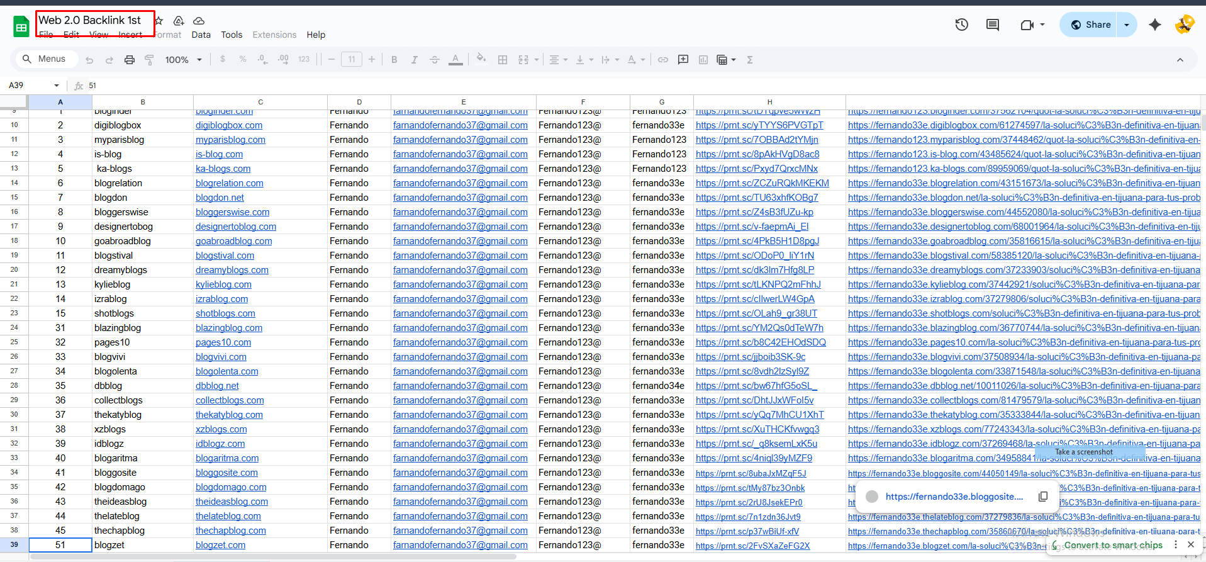Open the 100% zoom dropdown
Screen dimensions: 1206x562
[x=183, y=60]
